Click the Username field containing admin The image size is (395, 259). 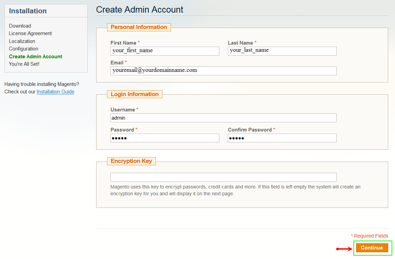click(x=223, y=118)
